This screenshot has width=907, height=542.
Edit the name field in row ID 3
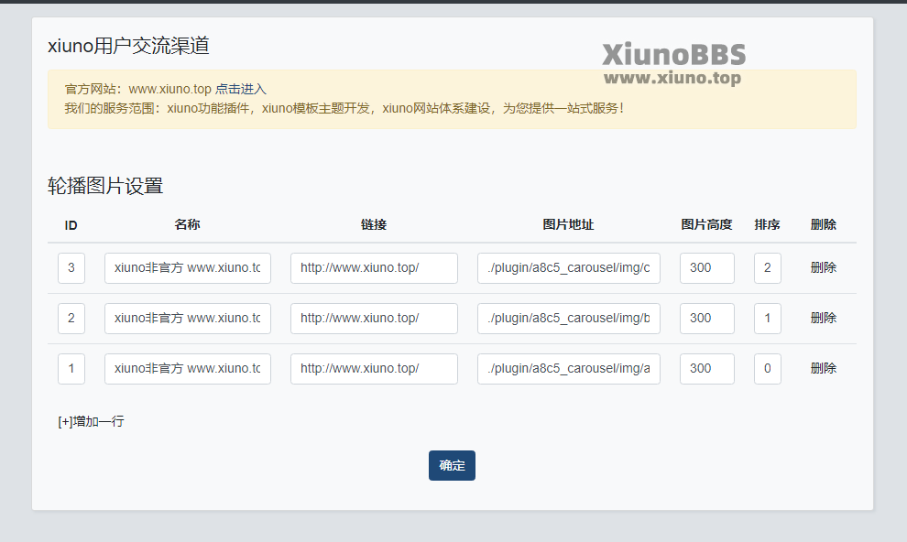pos(188,268)
